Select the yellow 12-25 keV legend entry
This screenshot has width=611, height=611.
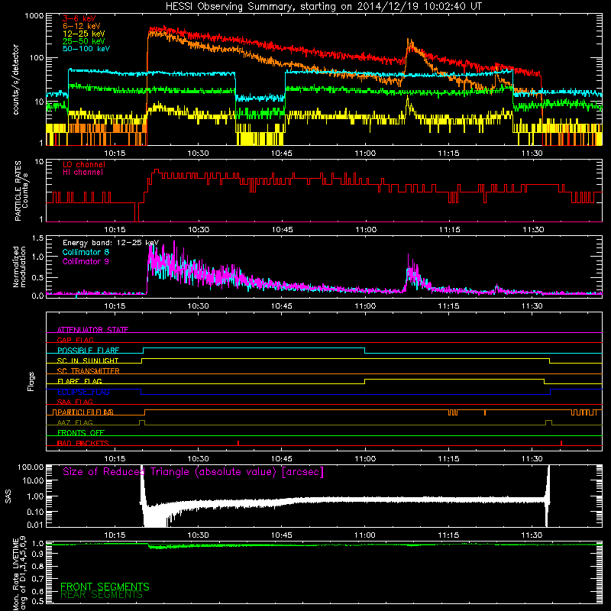(84, 34)
